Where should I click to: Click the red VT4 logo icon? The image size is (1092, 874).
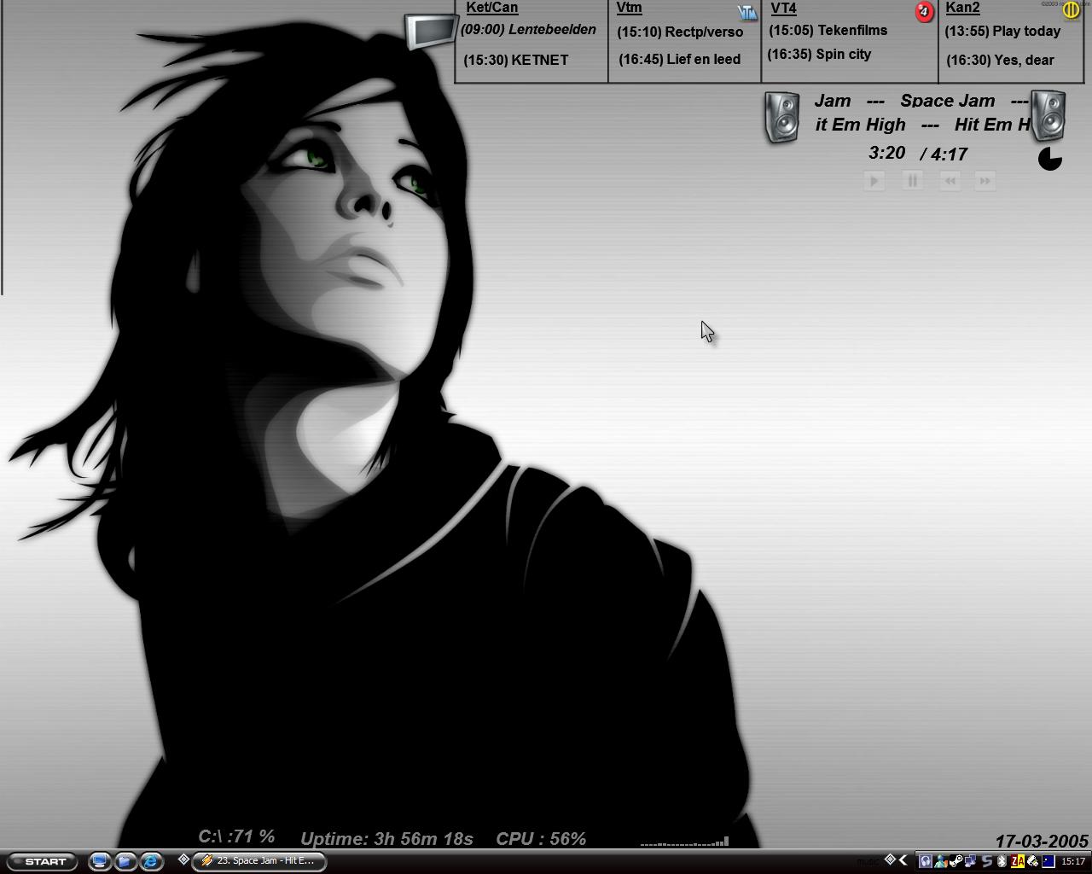pyautogui.click(x=924, y=12)
